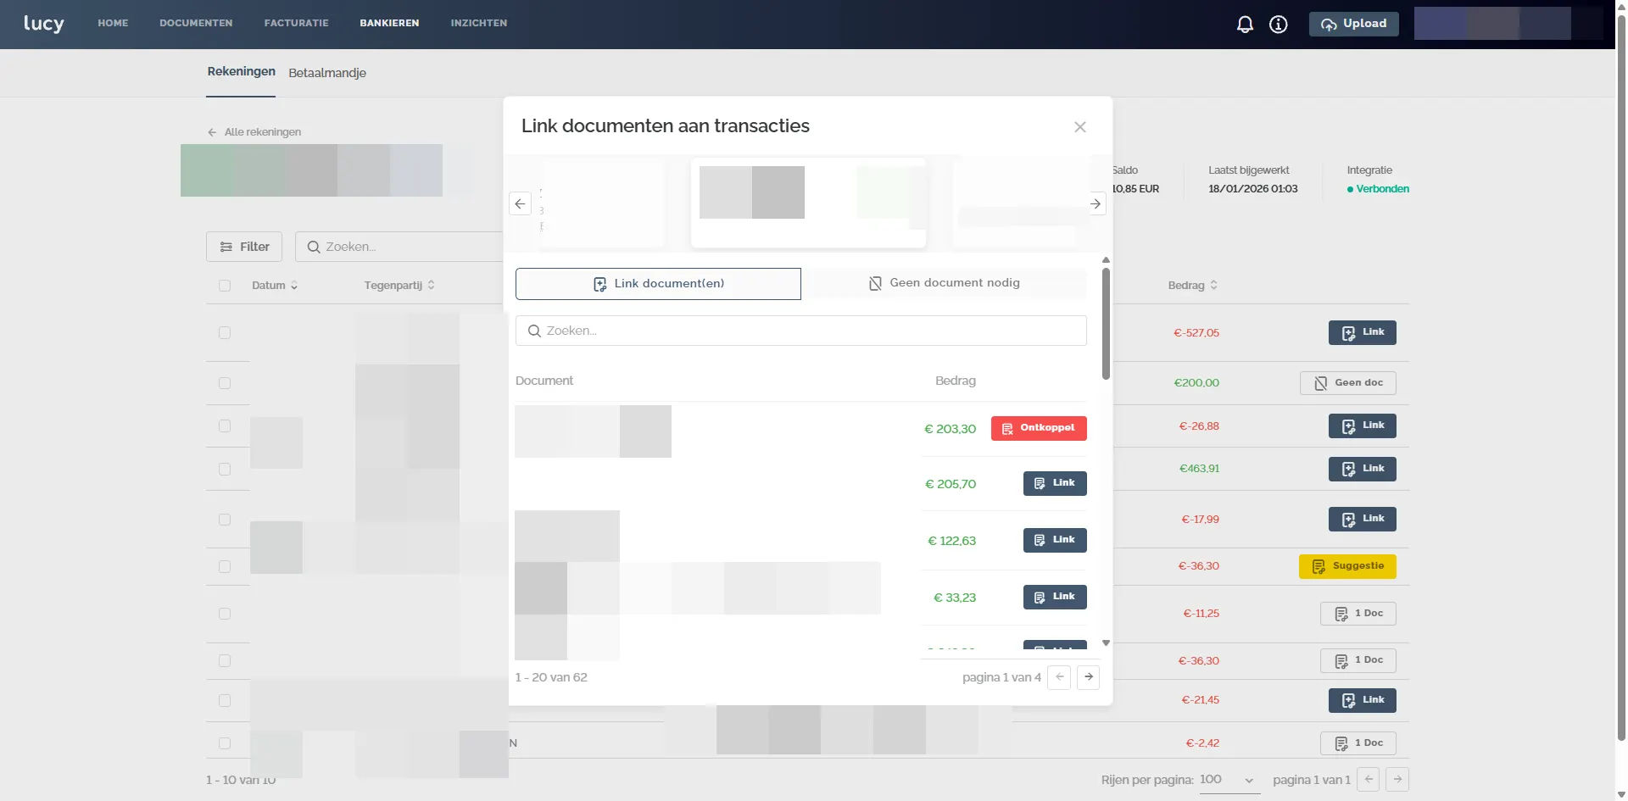Screen dimensions: 1628x801
Task: Check the Suggestie transaction row checkbox
Action: (225, 566)
